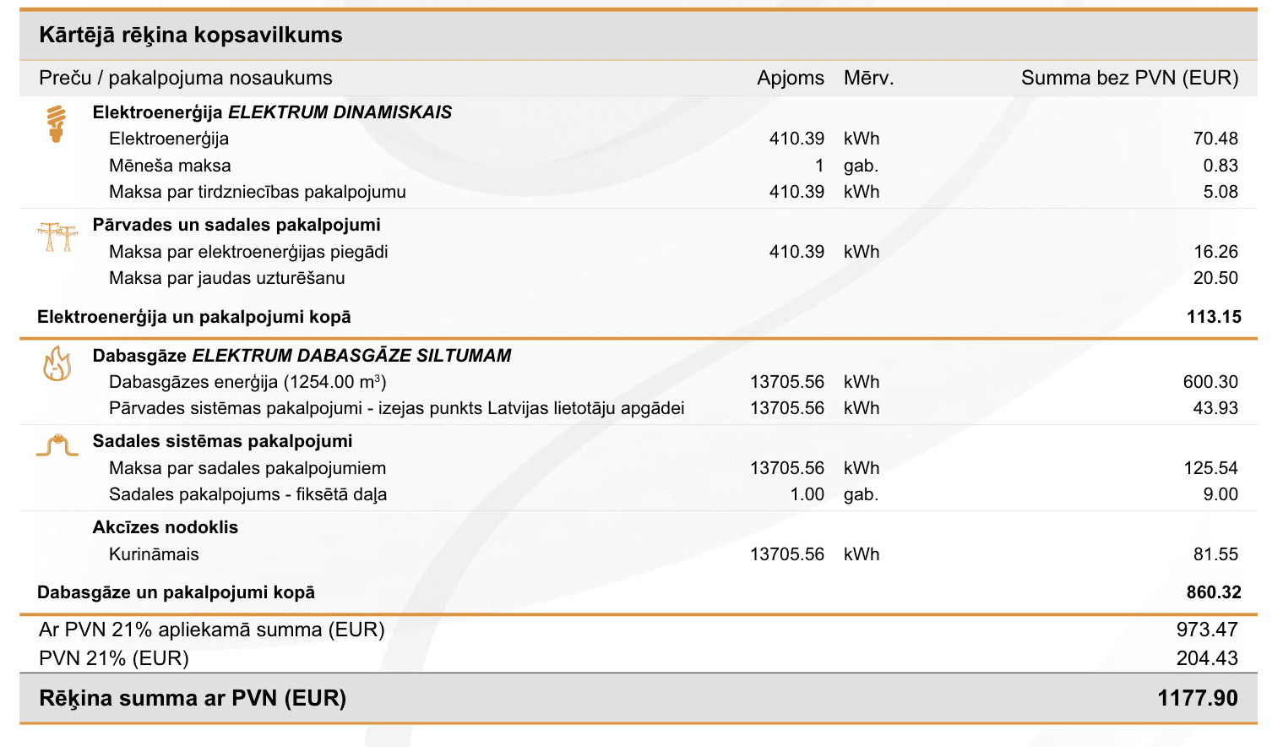Screen dimensions: 1283x747
Task: Click 'Maksa par tirdzniecības pakalpojumu' line
Action: click(x=258, y=192)
